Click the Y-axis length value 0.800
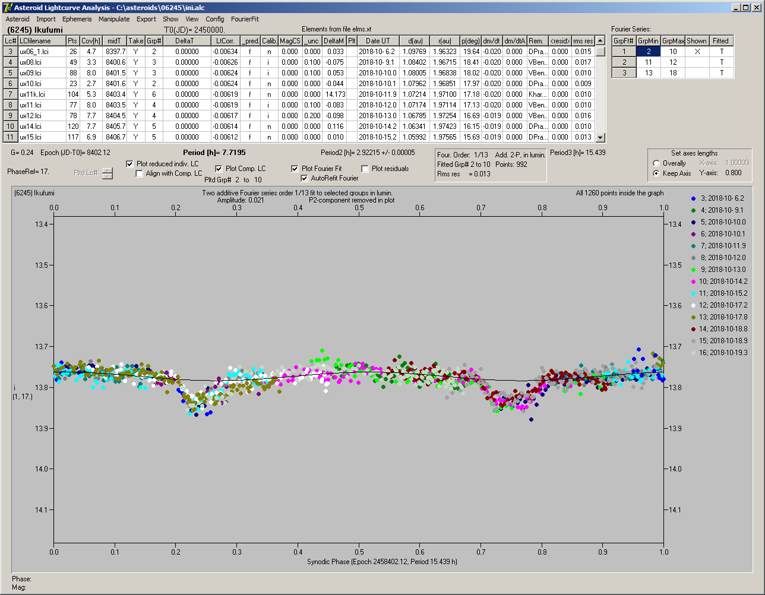 pyautogui.click(x=735, y=173)
